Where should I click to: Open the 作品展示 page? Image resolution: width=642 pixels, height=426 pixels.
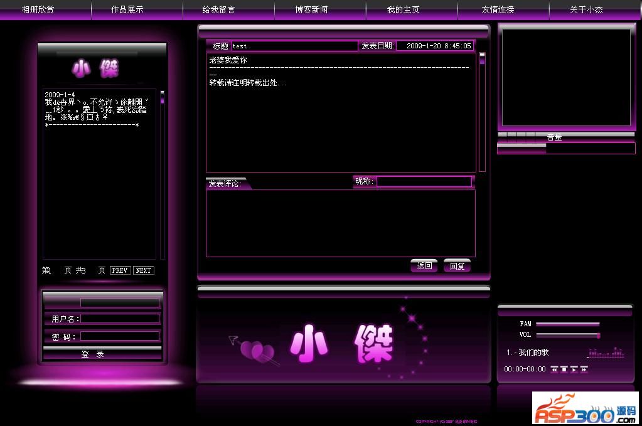[127, 9]
